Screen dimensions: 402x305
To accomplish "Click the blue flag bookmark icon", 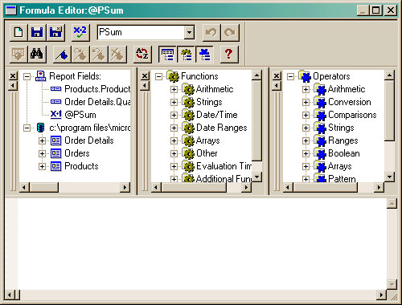I will [x=62, y=55].
